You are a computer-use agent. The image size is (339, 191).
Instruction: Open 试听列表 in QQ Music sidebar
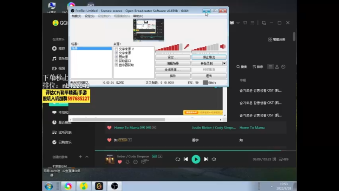click(x=62, y=132)
